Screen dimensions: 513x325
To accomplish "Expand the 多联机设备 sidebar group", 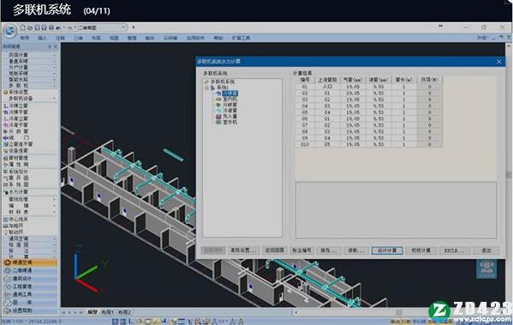I will (x=30, y=99).
